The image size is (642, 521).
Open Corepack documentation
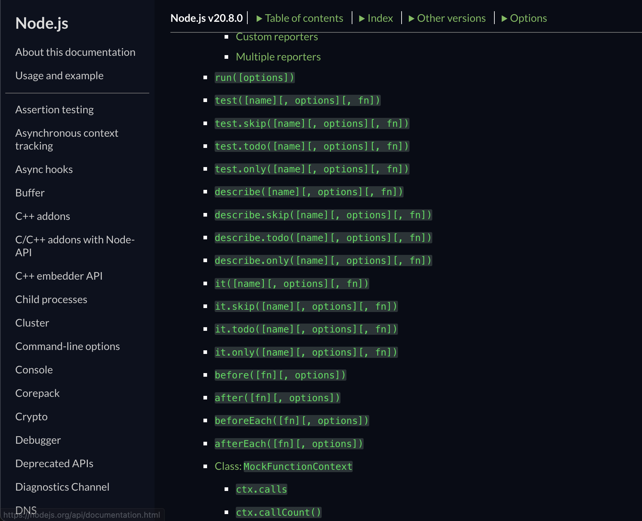(x=37, y=393)
